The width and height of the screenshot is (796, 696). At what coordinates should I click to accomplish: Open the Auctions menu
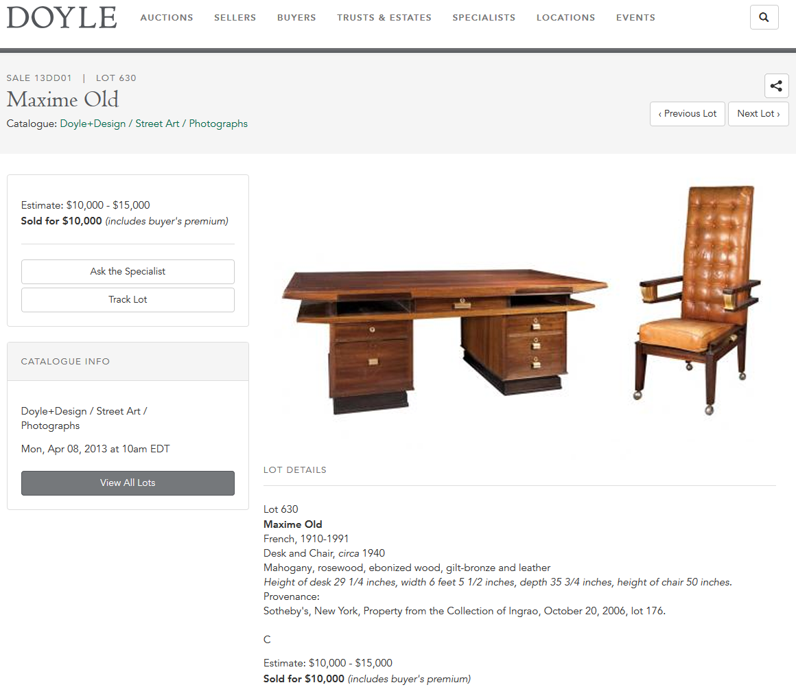(167, 17)
